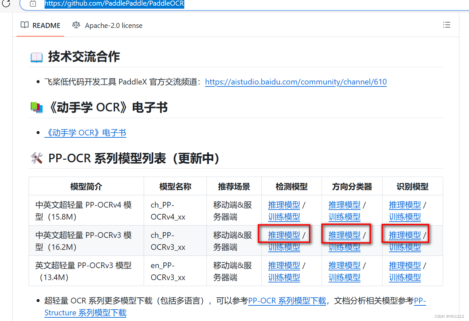
Task: Click the 模型简介 column header
Action: pos(86,187)
